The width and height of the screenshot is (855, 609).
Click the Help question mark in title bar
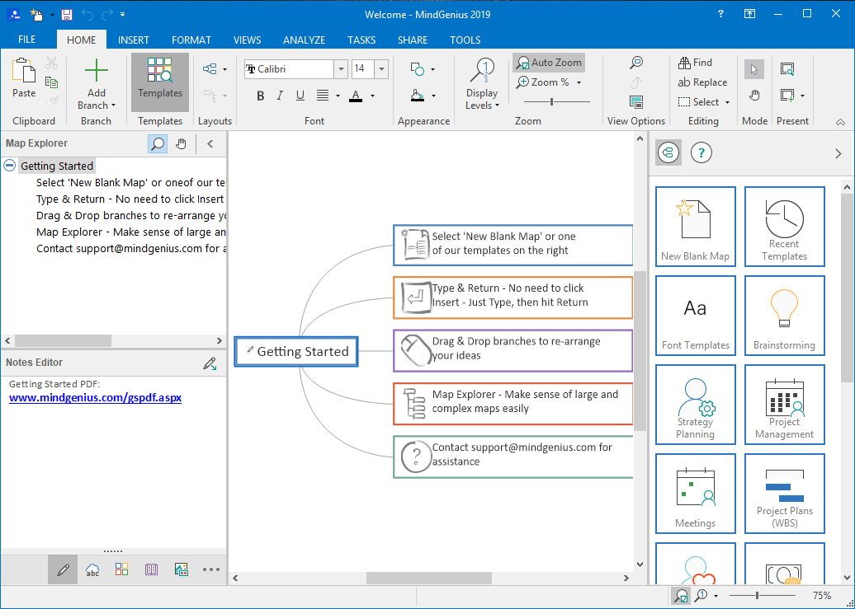(720, 14)
